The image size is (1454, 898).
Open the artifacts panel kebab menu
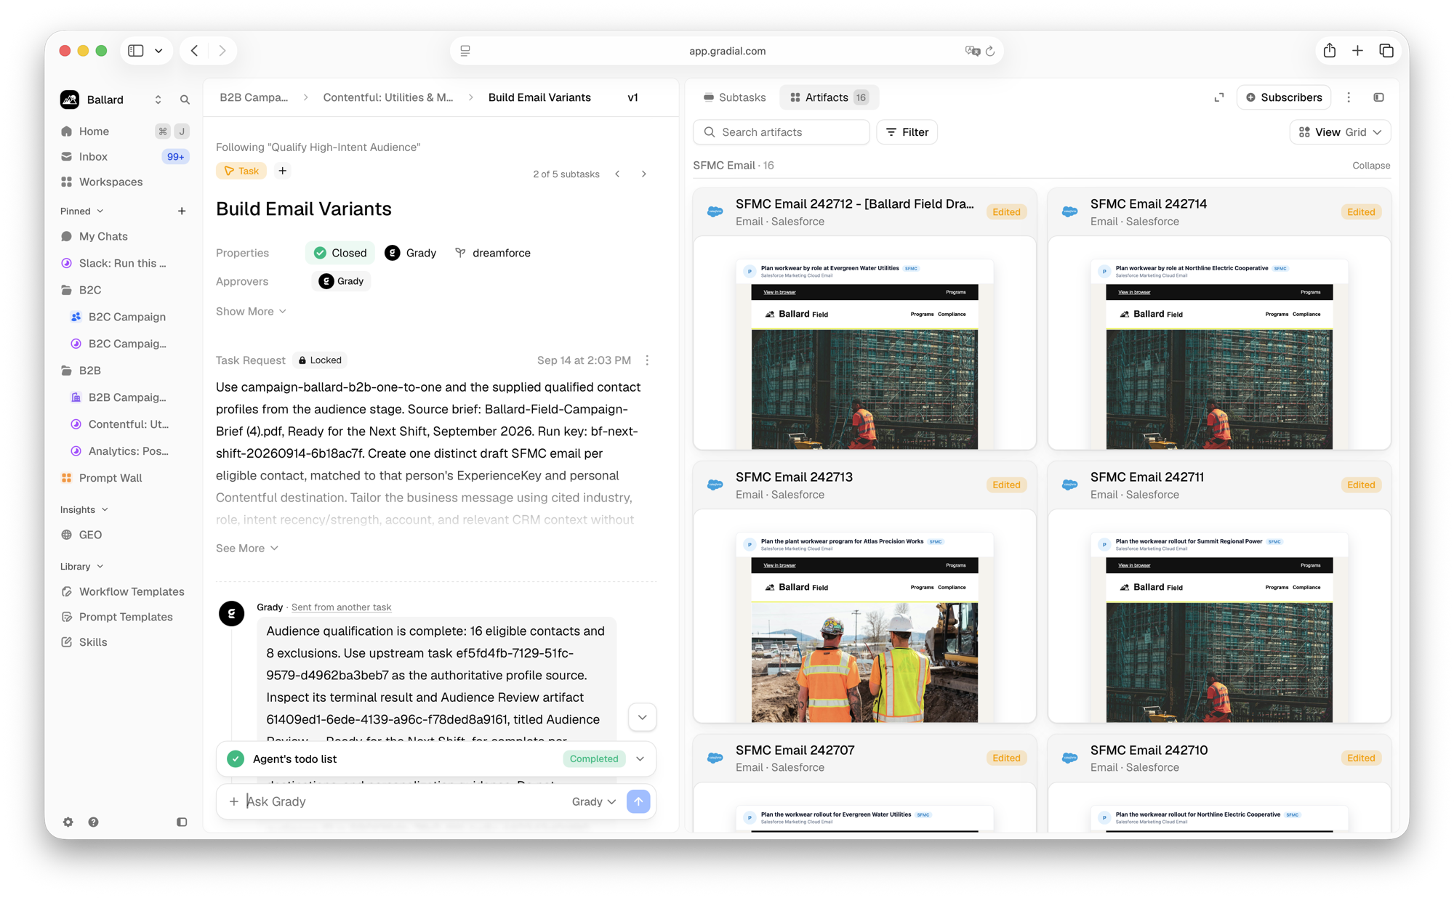tap(1349, 97)
